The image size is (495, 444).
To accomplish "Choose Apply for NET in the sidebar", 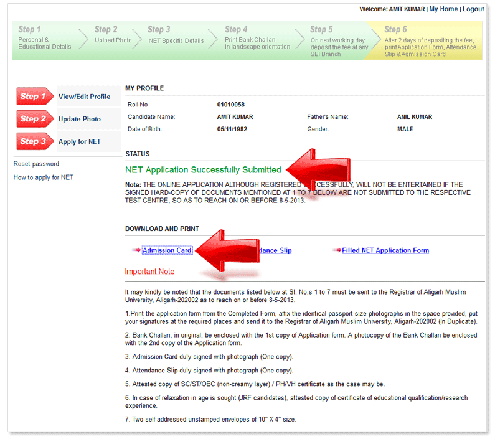I will [80, 141].
